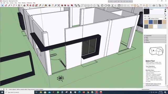Pick the white material swatch

click(x=155, y=26)
